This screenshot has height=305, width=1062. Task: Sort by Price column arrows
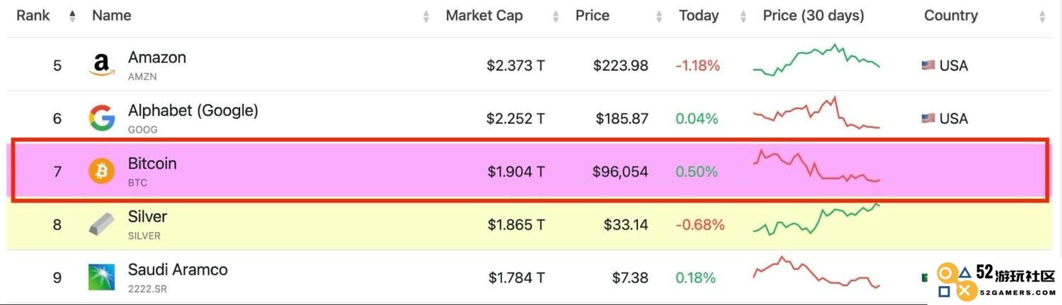pyautogui.click(x=659, y=16)
